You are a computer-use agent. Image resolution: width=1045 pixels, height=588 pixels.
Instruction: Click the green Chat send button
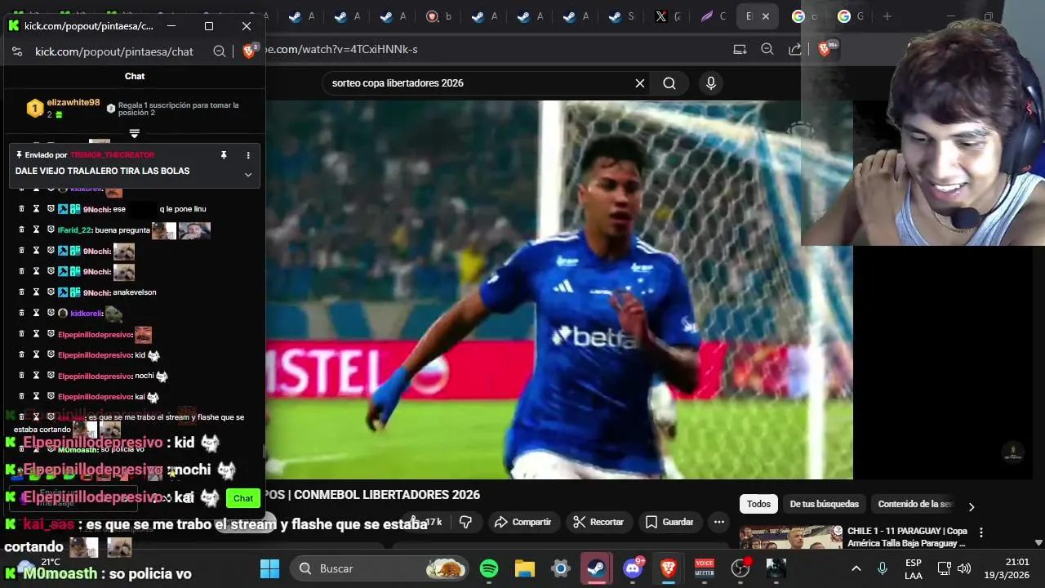(x=243, y=498)
